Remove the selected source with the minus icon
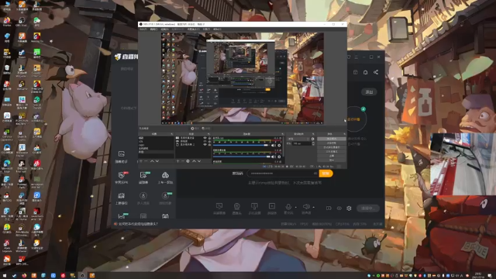The width and height of the screenshot is (496, 279). (x=183, y=161)
